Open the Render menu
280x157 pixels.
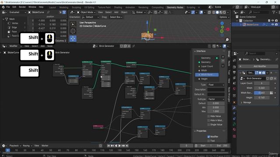pos(22,7)
